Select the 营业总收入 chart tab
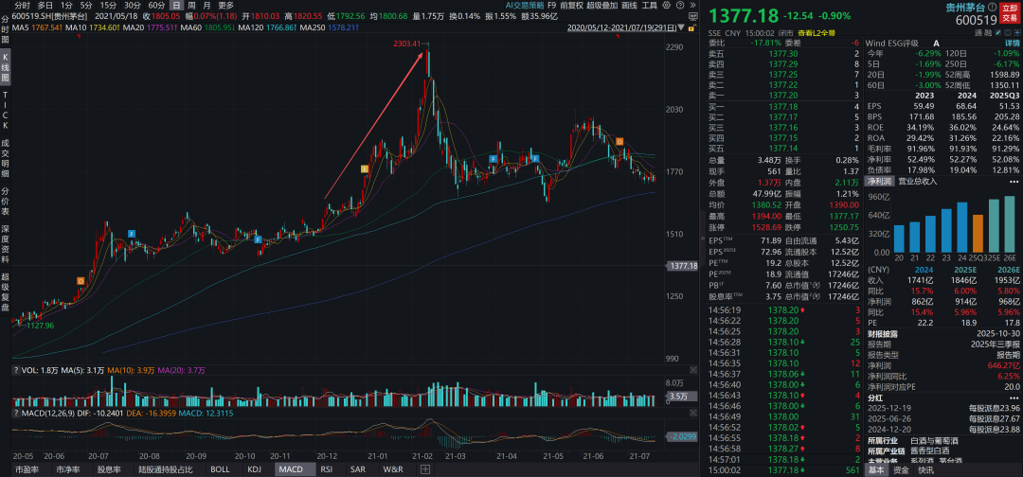 [918, 181]
